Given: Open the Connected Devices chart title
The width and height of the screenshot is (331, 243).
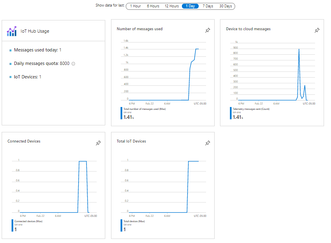Looking at the screenshot, I should (x=24, y=141).
